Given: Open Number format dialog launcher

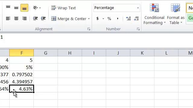Looking at the screenshot, I should point(138,29).
